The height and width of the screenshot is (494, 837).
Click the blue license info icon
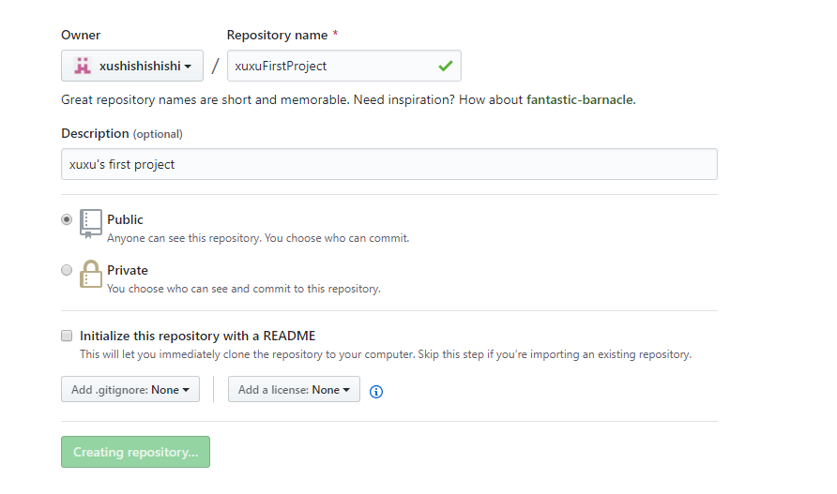(x=376, y=392)
